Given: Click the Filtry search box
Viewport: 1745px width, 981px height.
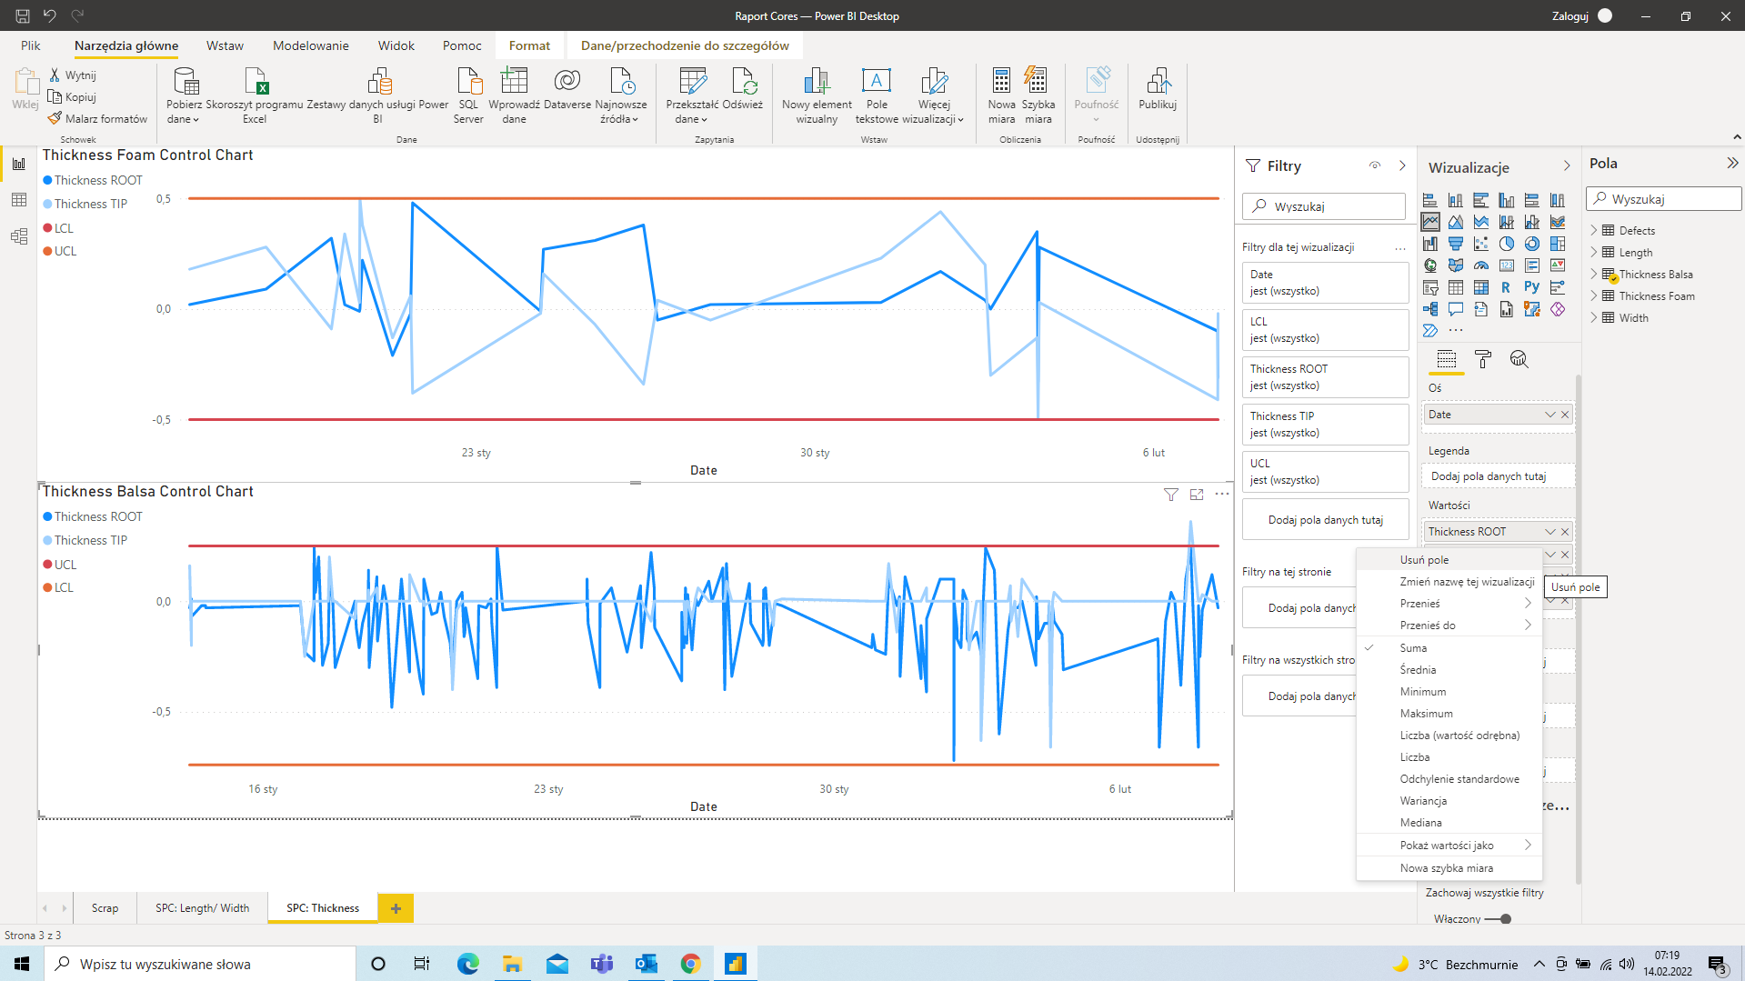Looking at the screenshot, I should click(x=1324, y=206).
